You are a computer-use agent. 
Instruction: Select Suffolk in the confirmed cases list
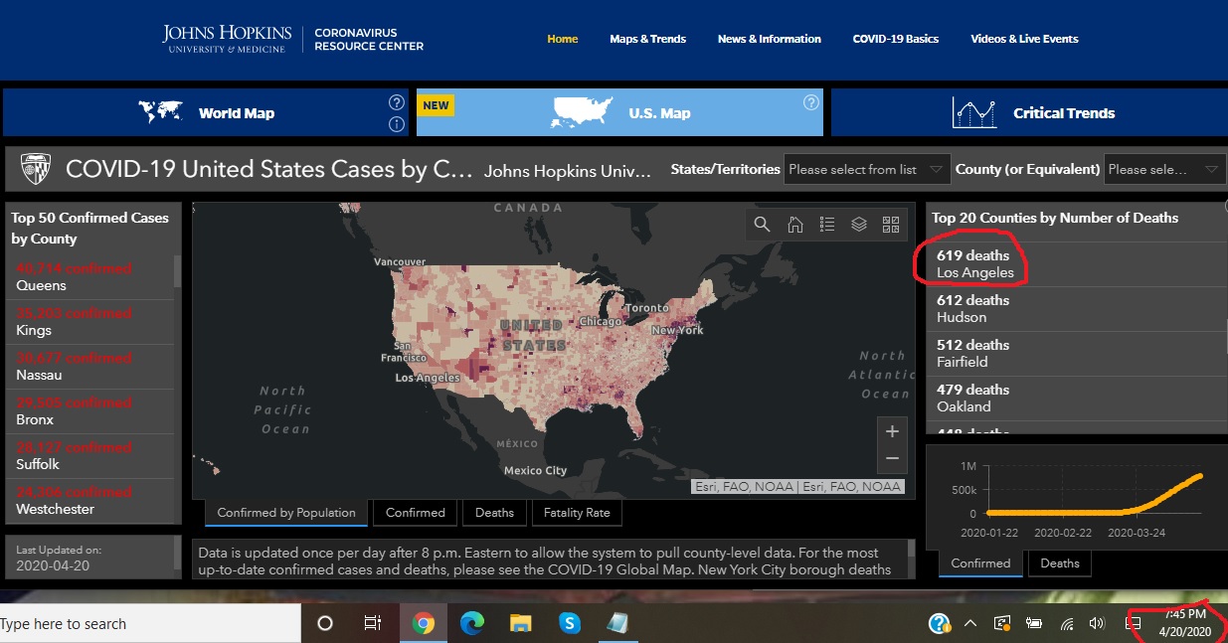pos(89,456)
